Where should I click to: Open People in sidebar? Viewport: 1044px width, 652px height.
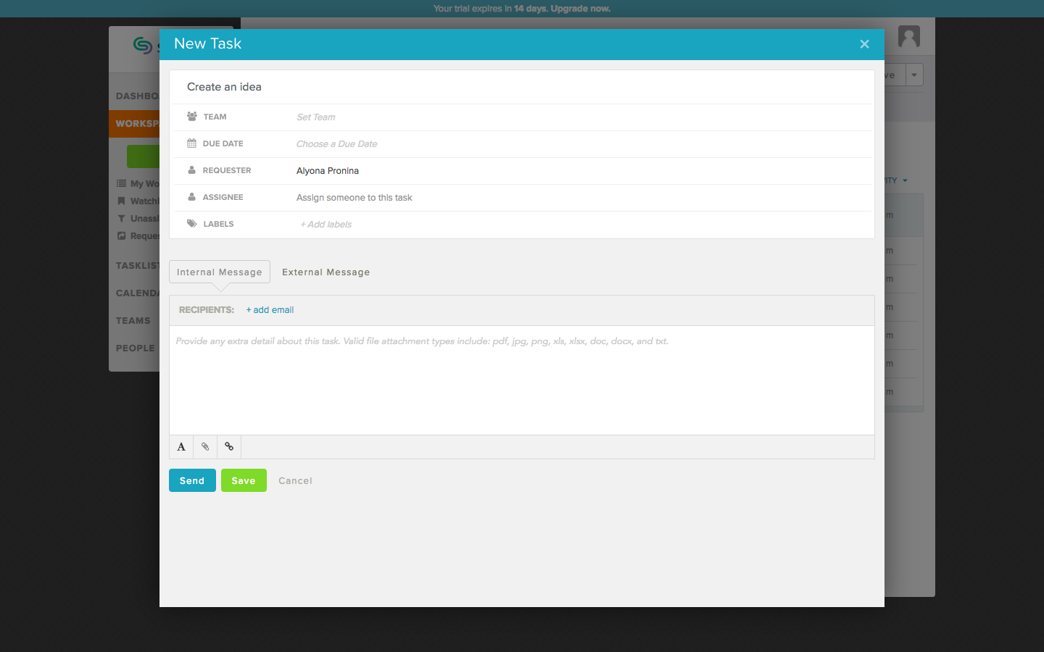coord(136,348)
